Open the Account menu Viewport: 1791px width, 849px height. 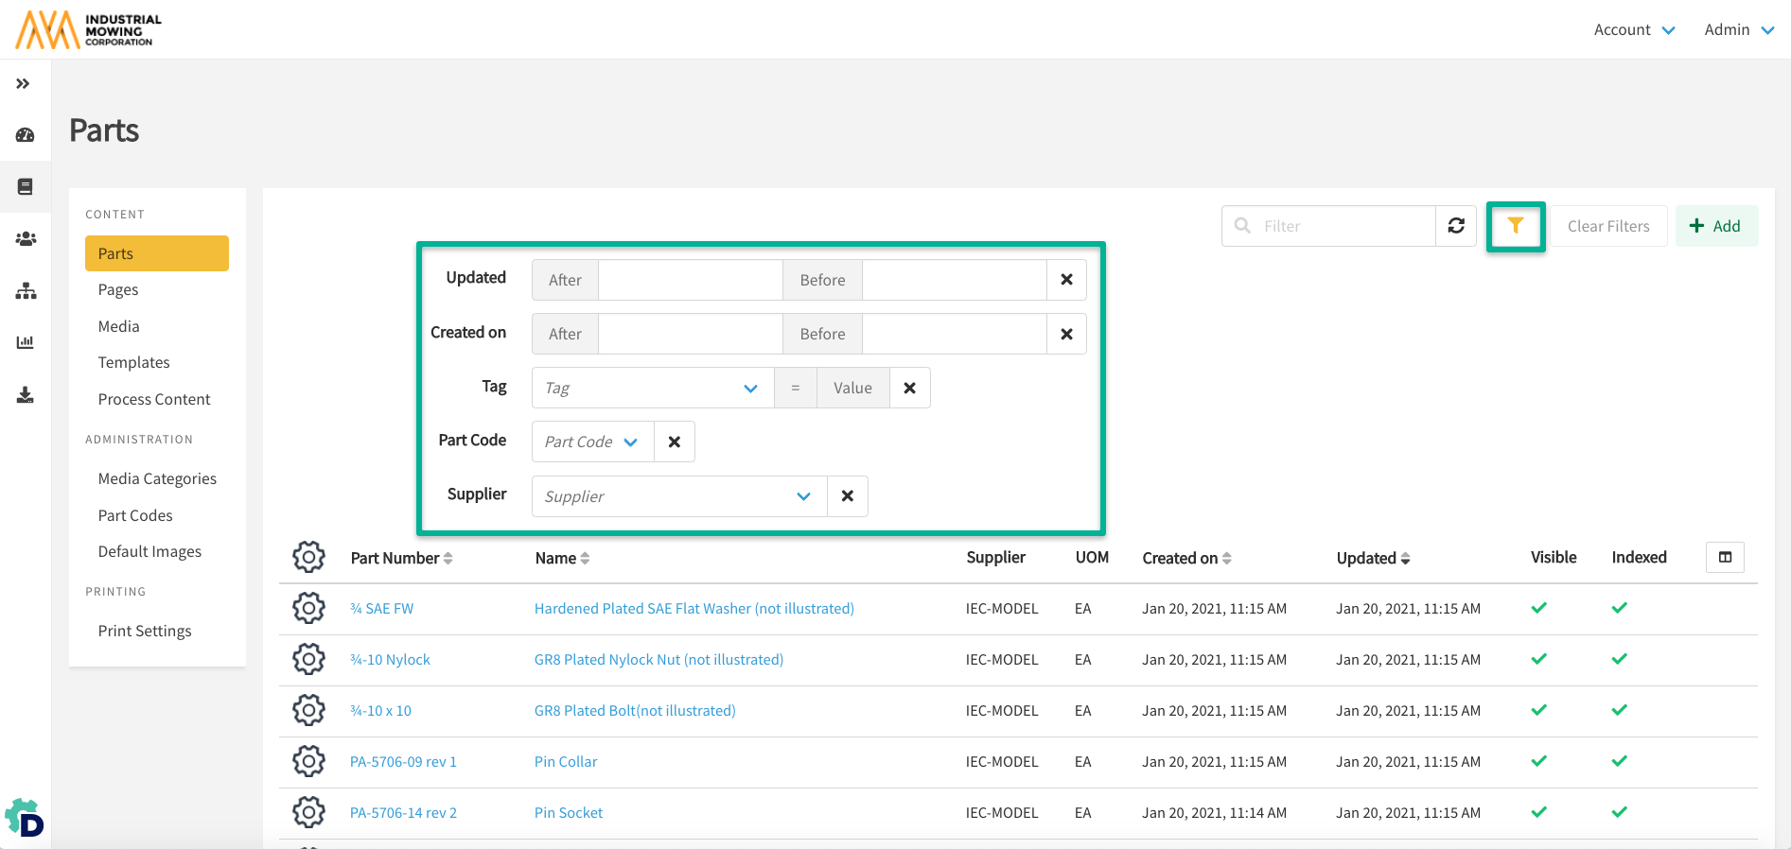[x=1634, y=30]
